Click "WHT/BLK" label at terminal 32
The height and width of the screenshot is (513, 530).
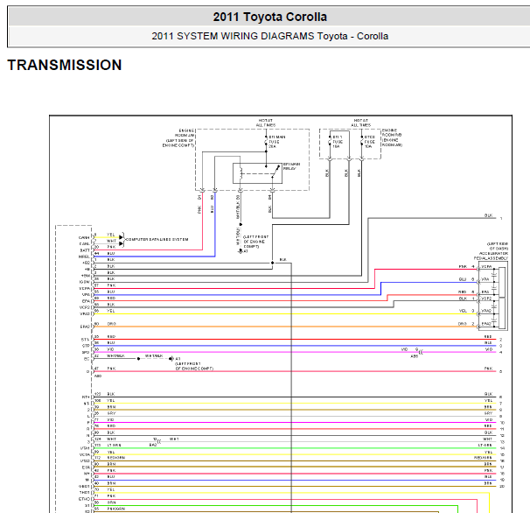(x=116, y=356)
